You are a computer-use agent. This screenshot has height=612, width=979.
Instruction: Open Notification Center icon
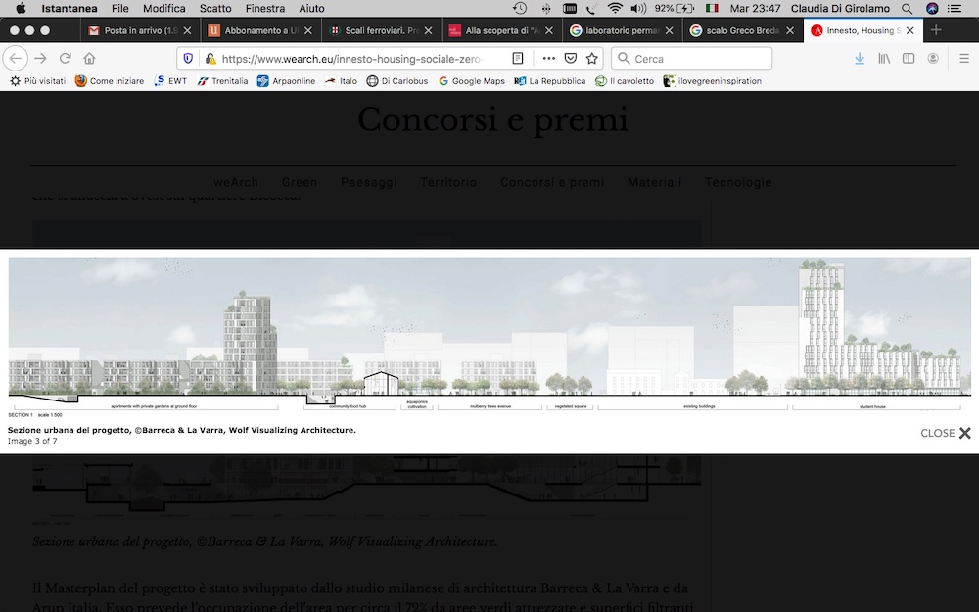pos(955,8)
